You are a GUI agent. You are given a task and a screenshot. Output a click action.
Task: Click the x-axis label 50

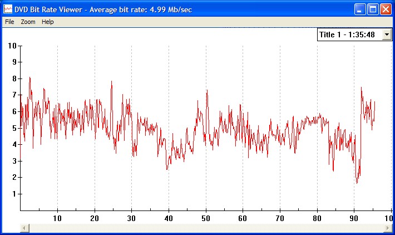pos(206,218)
